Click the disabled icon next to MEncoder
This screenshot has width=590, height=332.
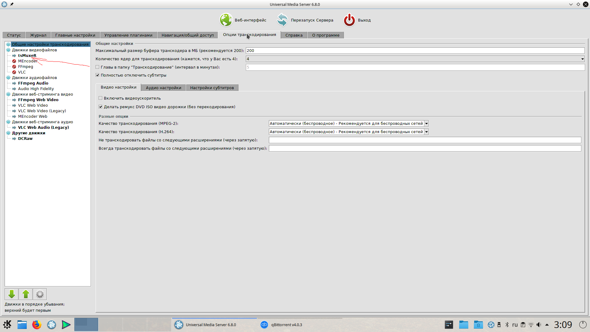pyautogui.click(x=14, y=61)
